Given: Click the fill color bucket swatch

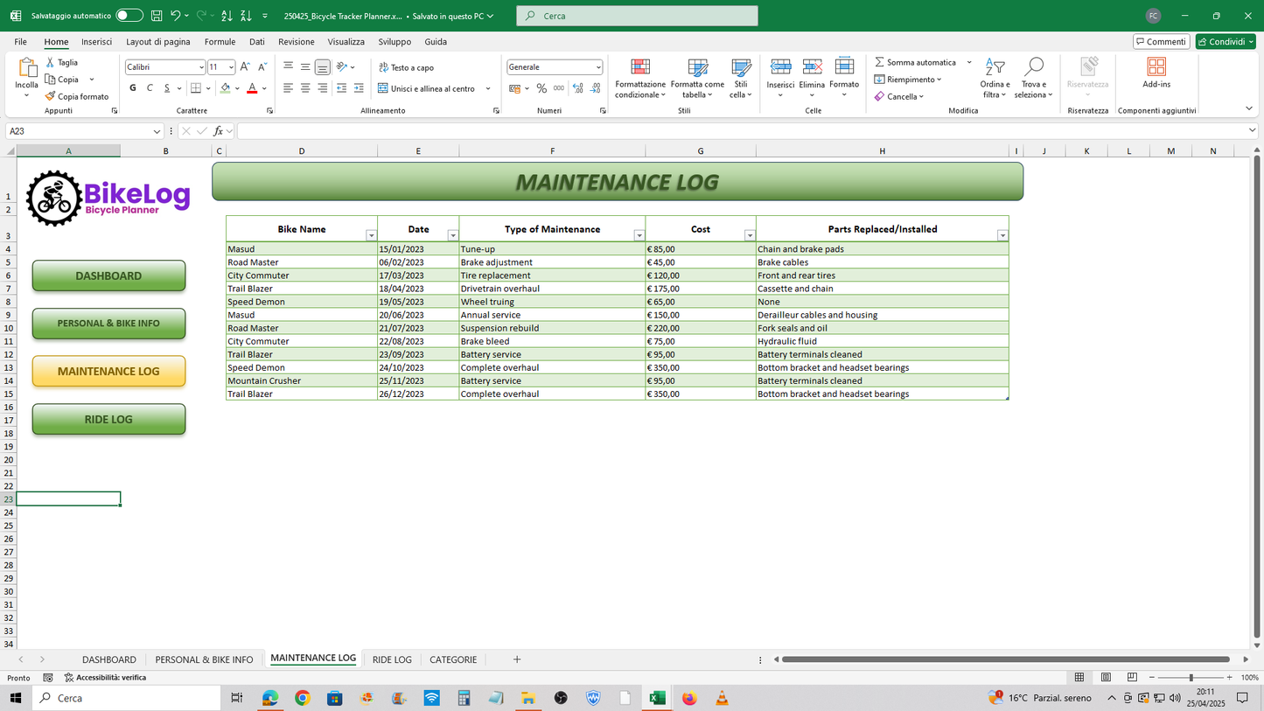Looking at the screenshot, I should 226,88.
